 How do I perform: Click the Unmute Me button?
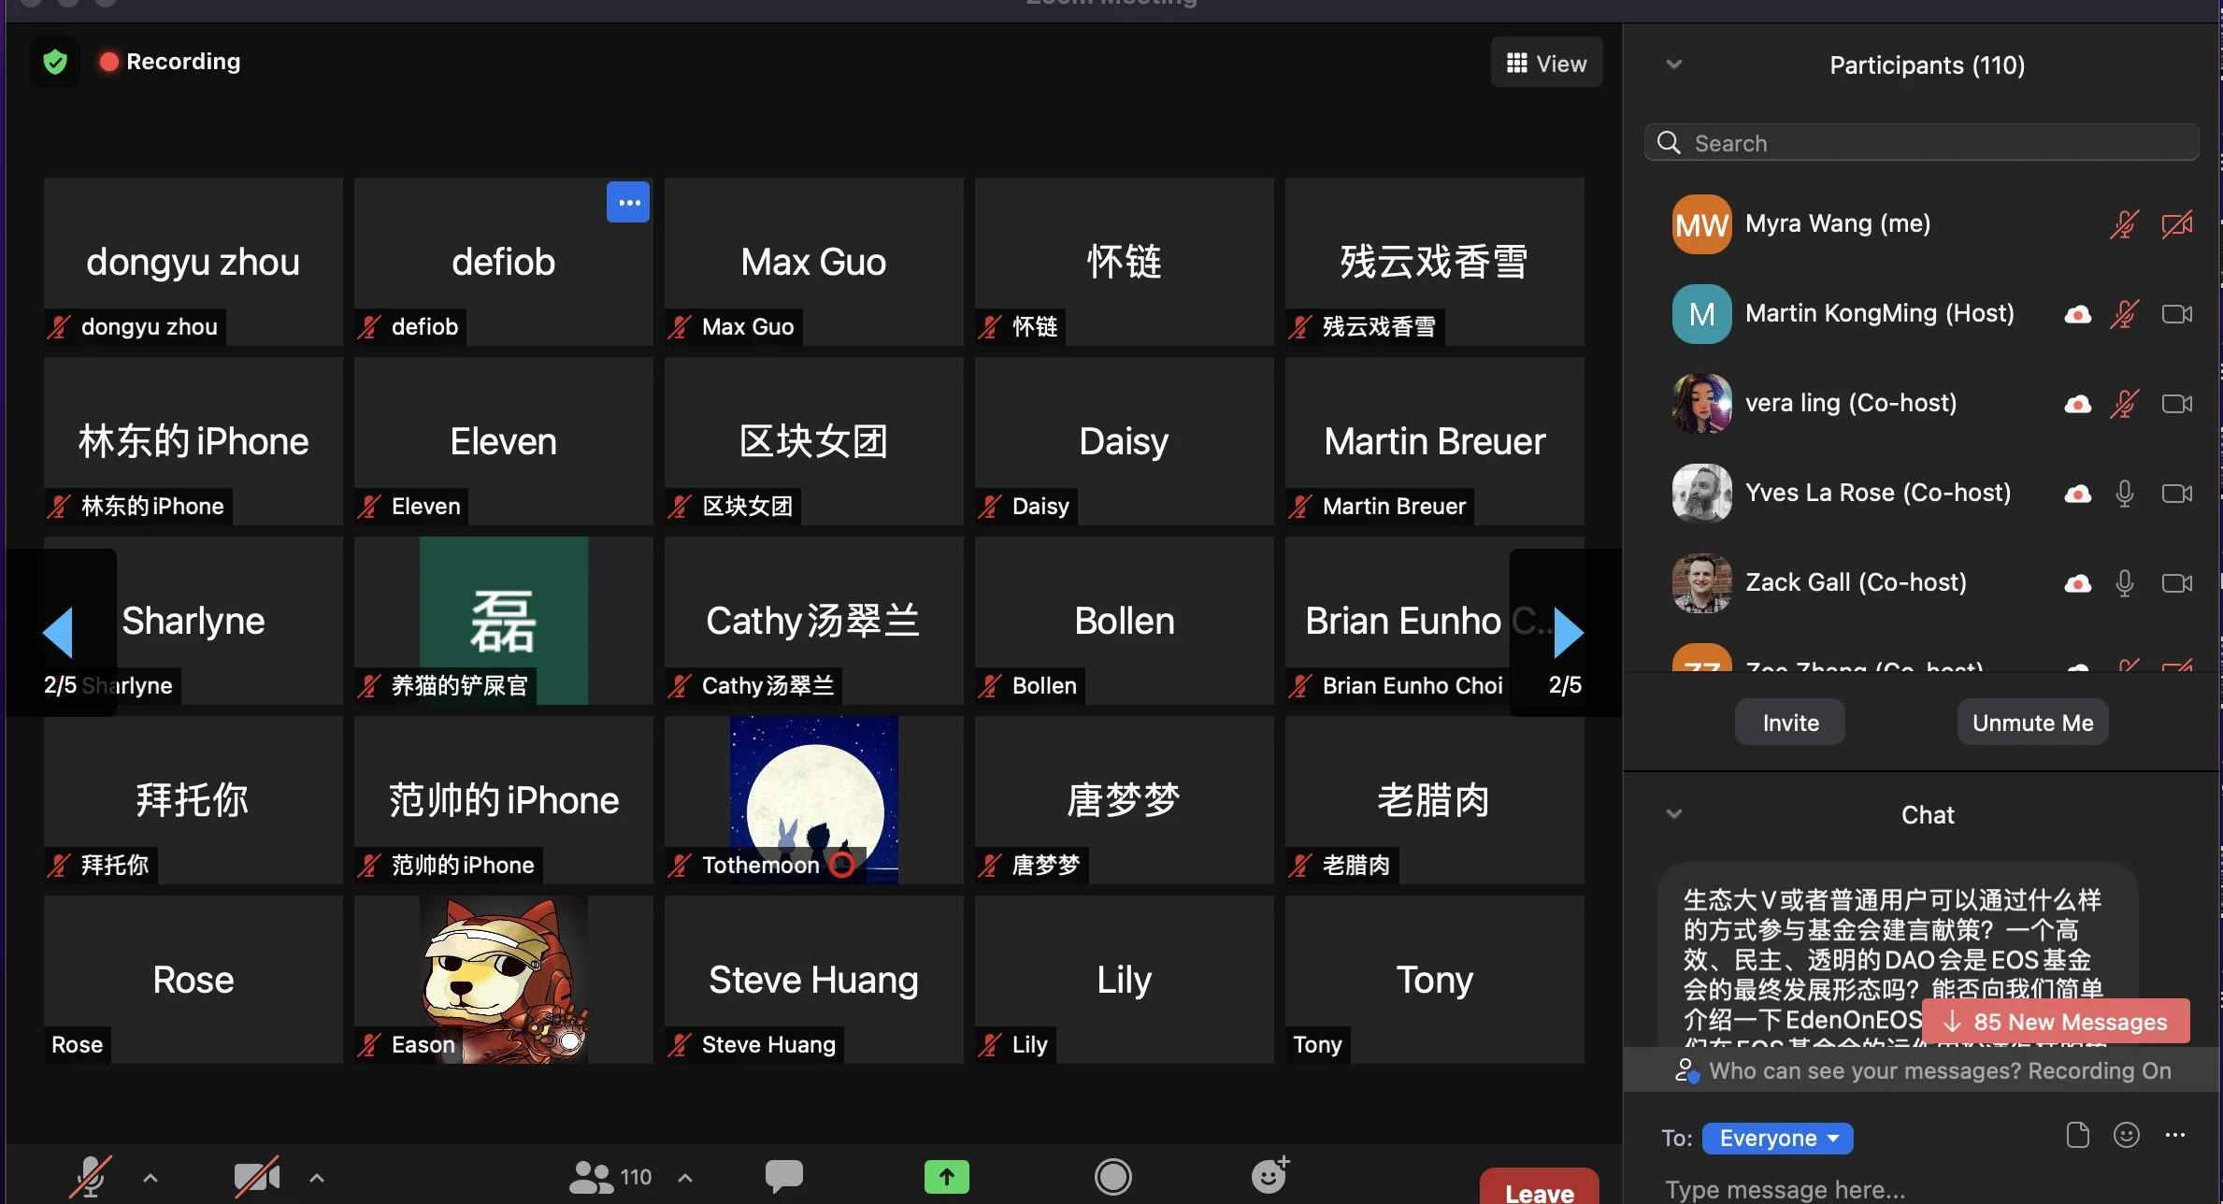pyautogui.click(x=2032, y=723)
